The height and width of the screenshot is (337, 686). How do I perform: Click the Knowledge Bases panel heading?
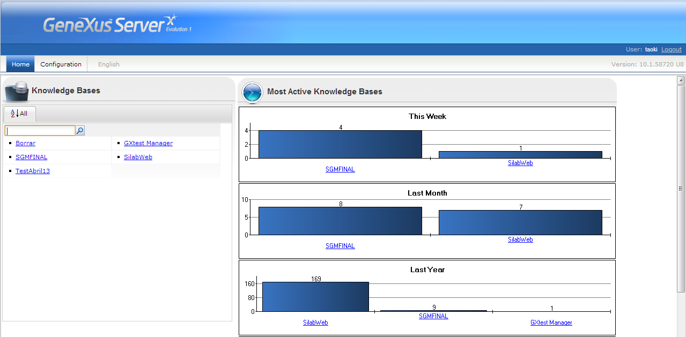[66, 91]
